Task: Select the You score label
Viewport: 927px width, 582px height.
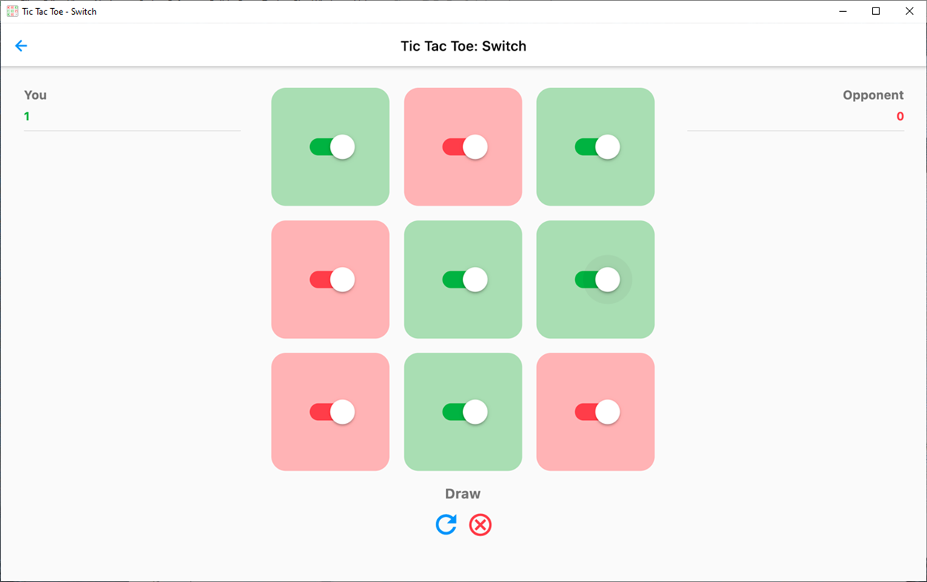Action: [34, 95]
